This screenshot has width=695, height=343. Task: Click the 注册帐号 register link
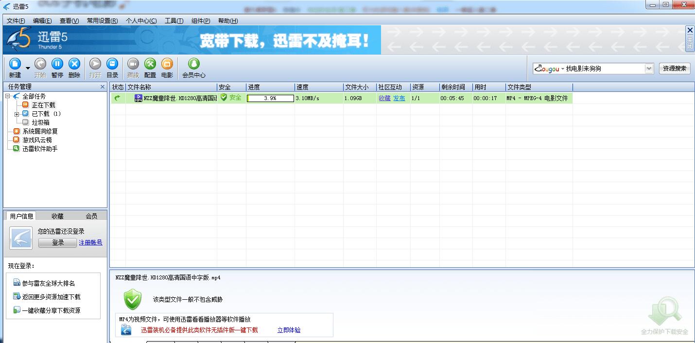pos(91,242)
